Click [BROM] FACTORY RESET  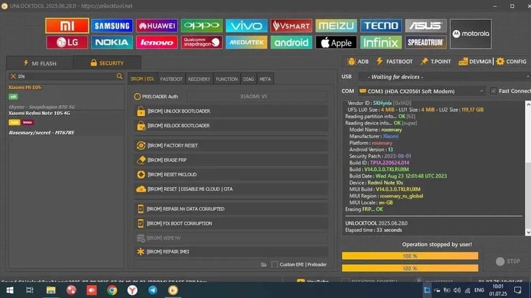(x=231, y=145)
